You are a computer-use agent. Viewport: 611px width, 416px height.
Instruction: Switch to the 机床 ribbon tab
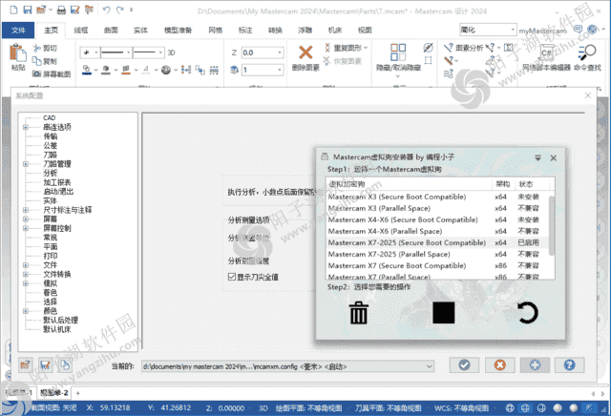tap(335, 30)
